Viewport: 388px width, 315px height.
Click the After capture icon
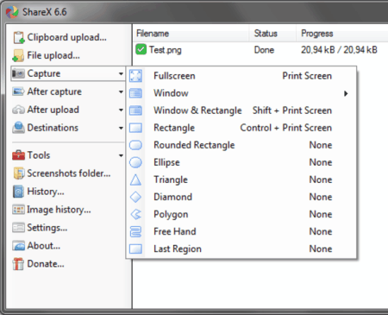tap(18, 91)
